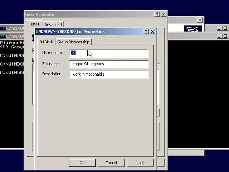Viewport: 229px width, 172px height.
Task: Close the grey window behind User Accounts
Action: [x=200, y=20]
